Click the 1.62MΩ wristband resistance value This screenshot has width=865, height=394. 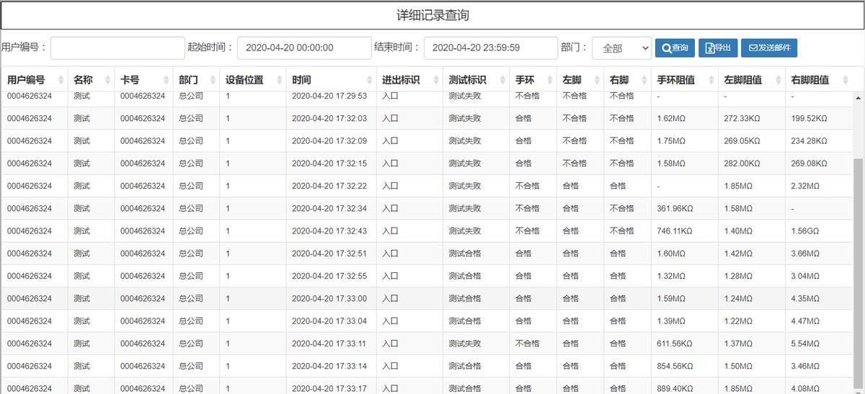[672, 118]
